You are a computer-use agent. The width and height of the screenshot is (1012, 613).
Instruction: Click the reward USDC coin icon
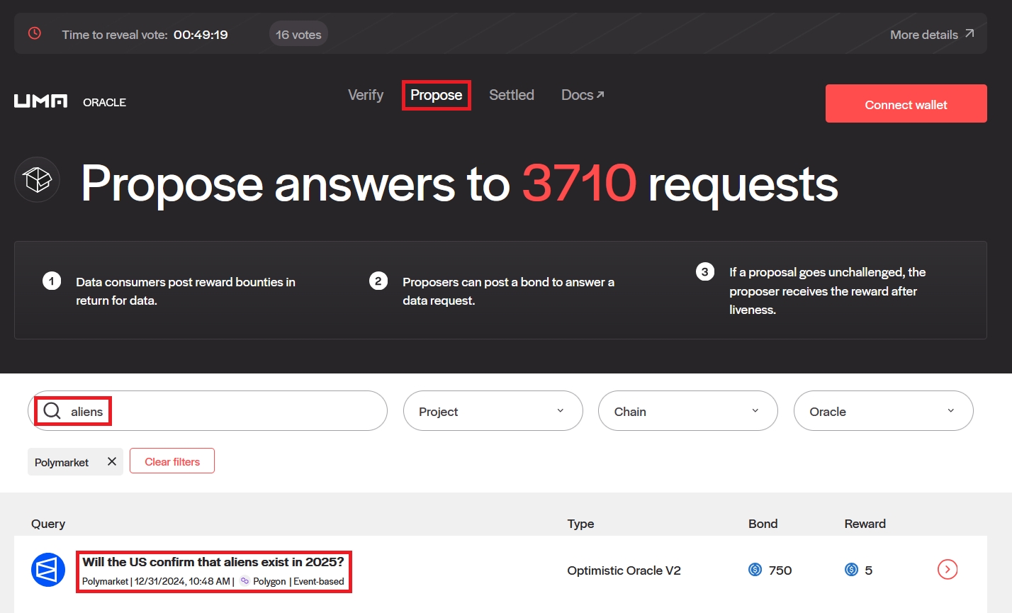(851, 570)
